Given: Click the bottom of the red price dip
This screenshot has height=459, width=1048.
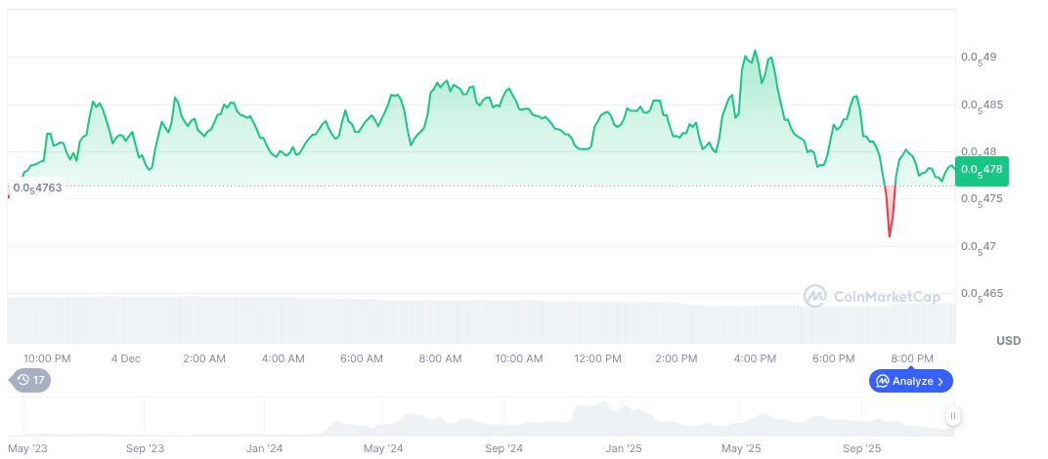Looking at the screenshot, I should [890, 236].
